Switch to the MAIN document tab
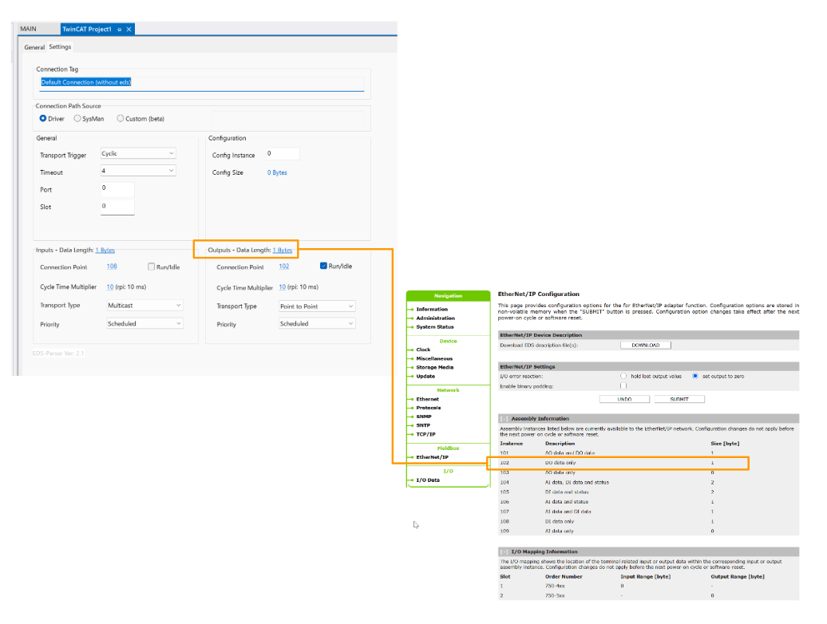This screenshot has height=624, width=827. [x=29, y=30]
